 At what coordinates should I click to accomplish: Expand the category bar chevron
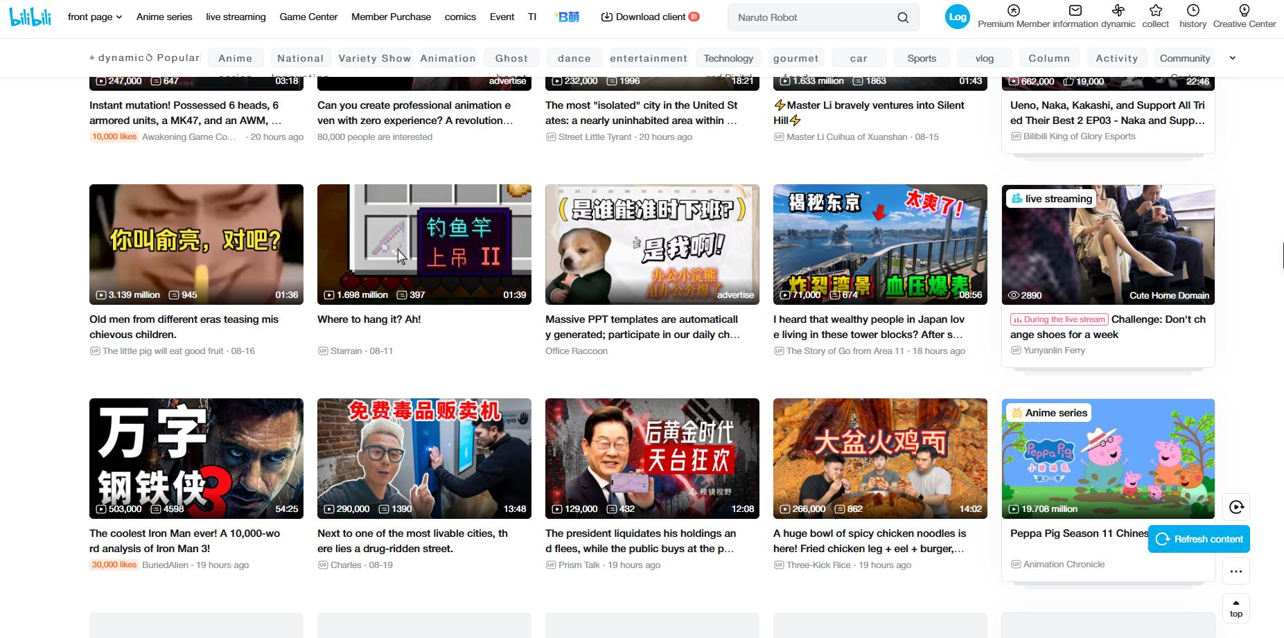1233,58
